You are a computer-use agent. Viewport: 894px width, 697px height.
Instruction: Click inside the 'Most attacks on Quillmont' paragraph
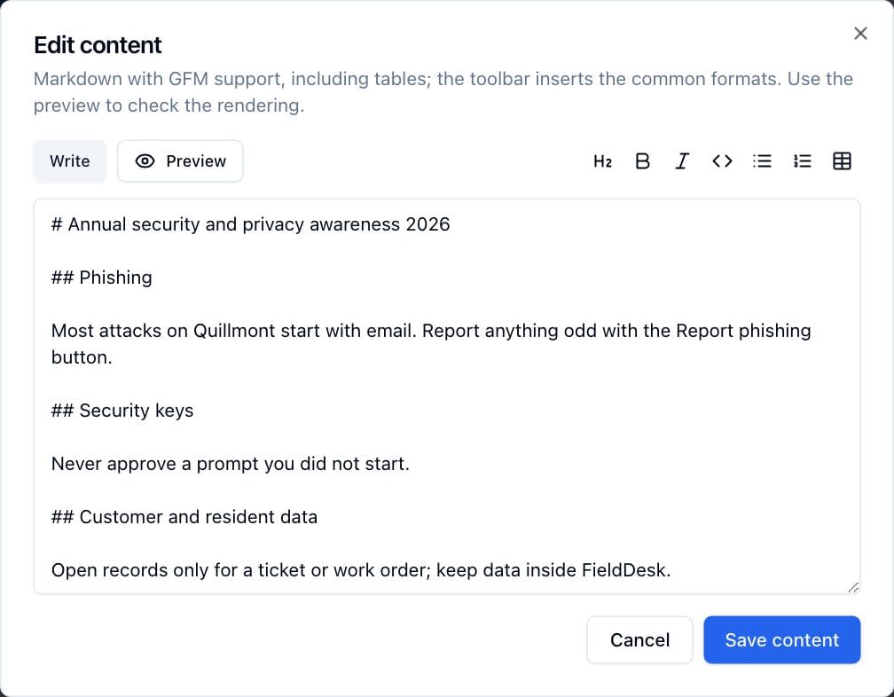pyautogui.click(x=431, y=344)
